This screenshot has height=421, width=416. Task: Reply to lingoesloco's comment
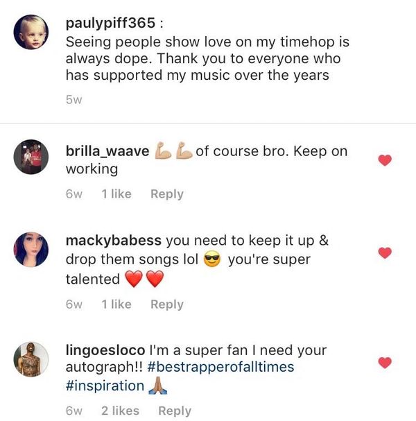tap(175, 411)
